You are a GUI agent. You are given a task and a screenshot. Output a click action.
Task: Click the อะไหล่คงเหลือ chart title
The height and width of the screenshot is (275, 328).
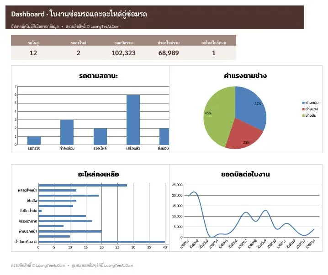pyautogui.click(x=98, y=174)
